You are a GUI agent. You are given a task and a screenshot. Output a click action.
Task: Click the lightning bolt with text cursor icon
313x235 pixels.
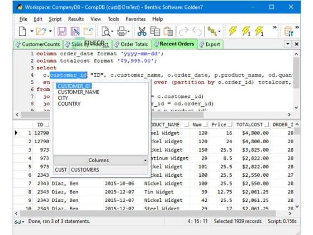246,31
